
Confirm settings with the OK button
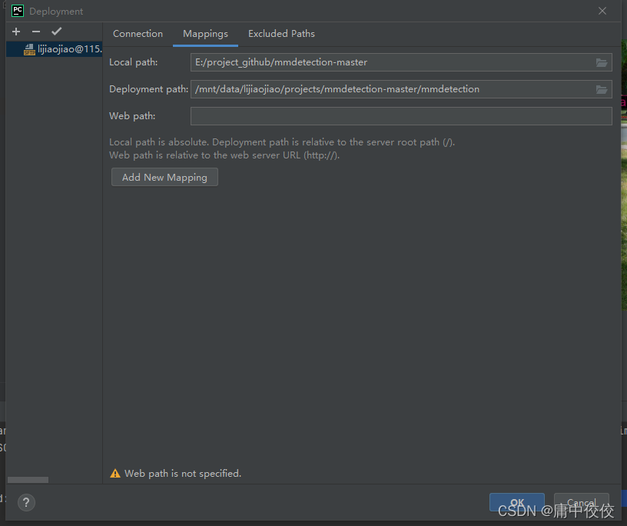tap(516, 502)
